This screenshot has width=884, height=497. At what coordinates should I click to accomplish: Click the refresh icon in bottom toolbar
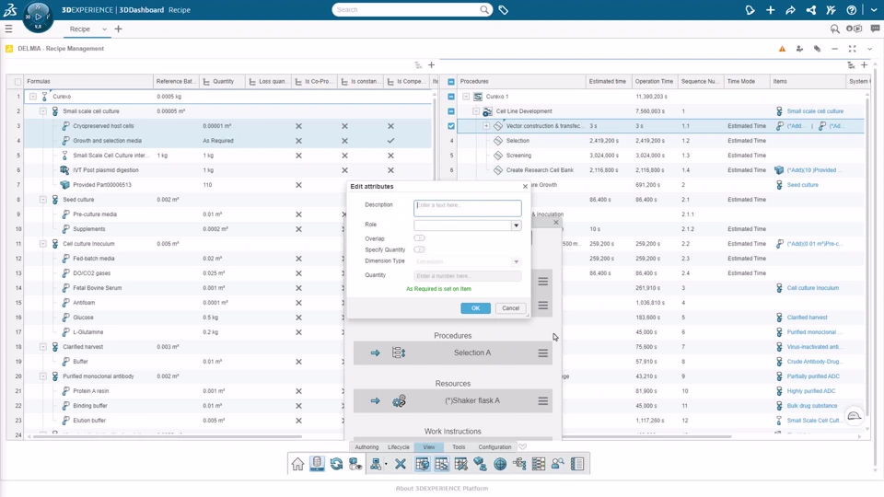coord(337,464)
